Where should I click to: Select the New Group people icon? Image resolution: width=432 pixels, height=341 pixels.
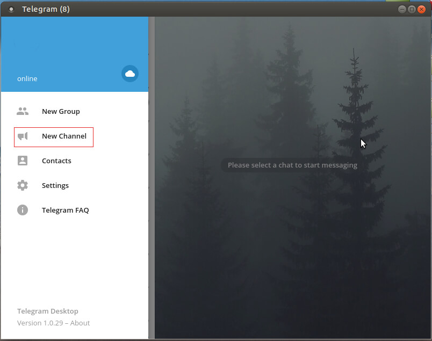click(22, 111)
